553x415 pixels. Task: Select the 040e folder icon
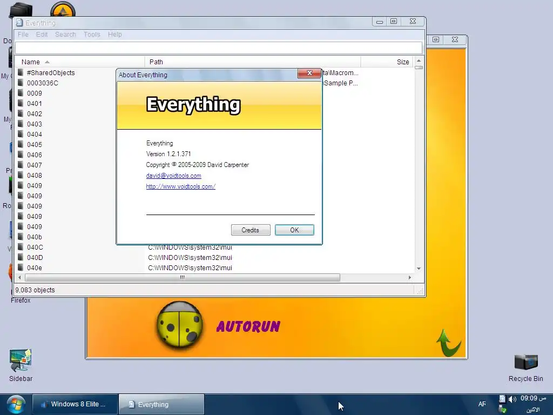point(21,267)
